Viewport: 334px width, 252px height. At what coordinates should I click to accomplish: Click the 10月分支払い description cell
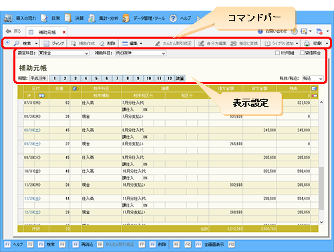[165, 185]
